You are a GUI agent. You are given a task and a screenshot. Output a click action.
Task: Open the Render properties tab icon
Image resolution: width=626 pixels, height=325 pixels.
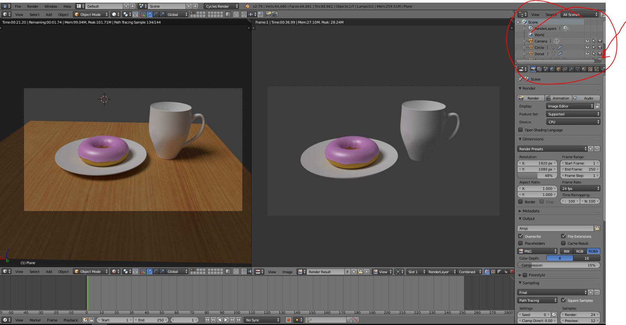point(533,69)
